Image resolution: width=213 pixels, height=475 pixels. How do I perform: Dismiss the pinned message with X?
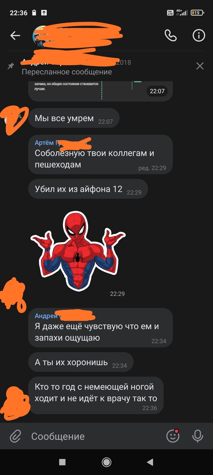(200, 66)
